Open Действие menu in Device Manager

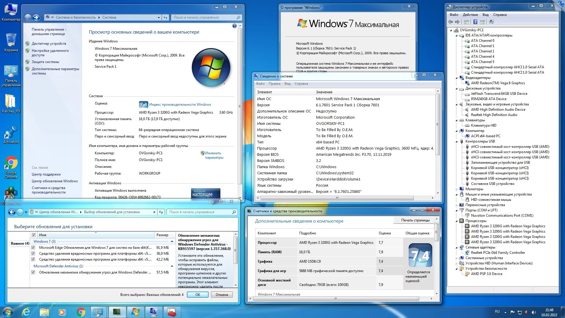point(470,15)
